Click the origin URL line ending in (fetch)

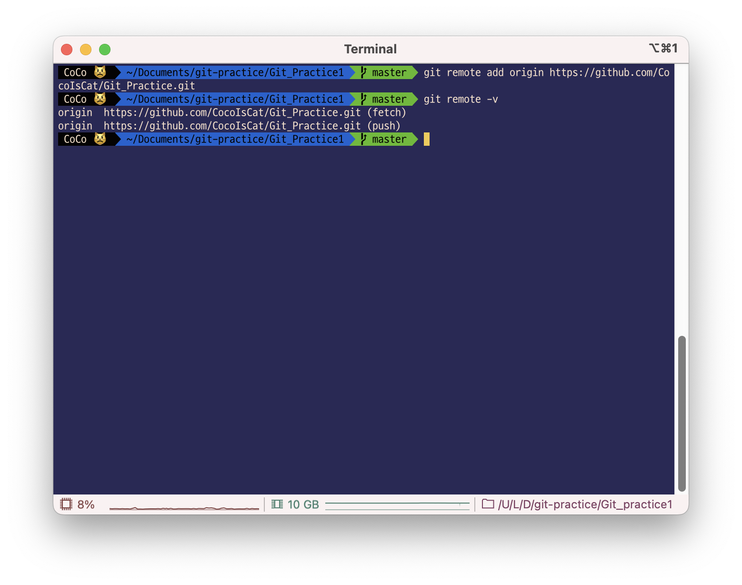pos(232,112)
